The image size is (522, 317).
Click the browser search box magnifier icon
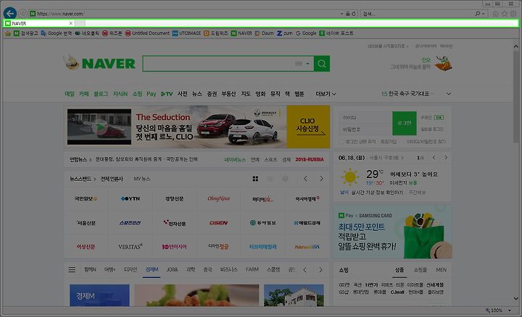tap(478, 14)
